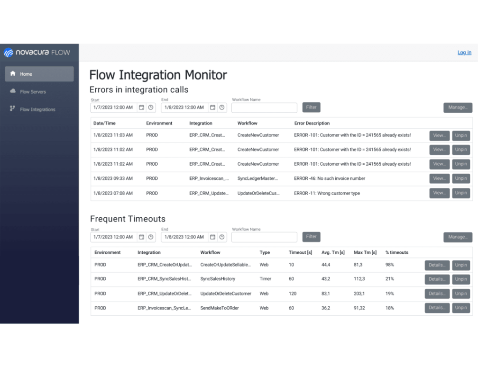This screenshot has height=374, width=478.
Task: Open Details for SyncSalesHistory timeout row
Action: (437, 279)
